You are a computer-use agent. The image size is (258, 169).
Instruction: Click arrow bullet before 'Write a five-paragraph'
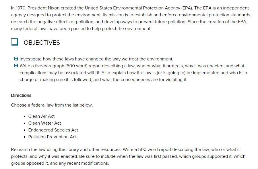[16, 66]
